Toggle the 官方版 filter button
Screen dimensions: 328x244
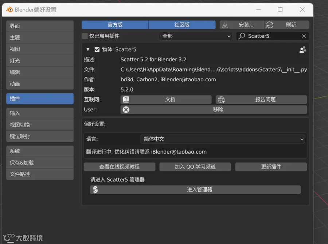pos(115,25)
